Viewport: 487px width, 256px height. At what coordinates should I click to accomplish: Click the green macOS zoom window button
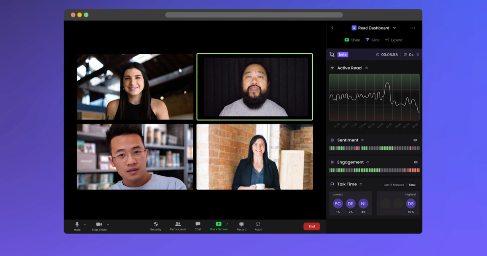[x=86, y=15]
